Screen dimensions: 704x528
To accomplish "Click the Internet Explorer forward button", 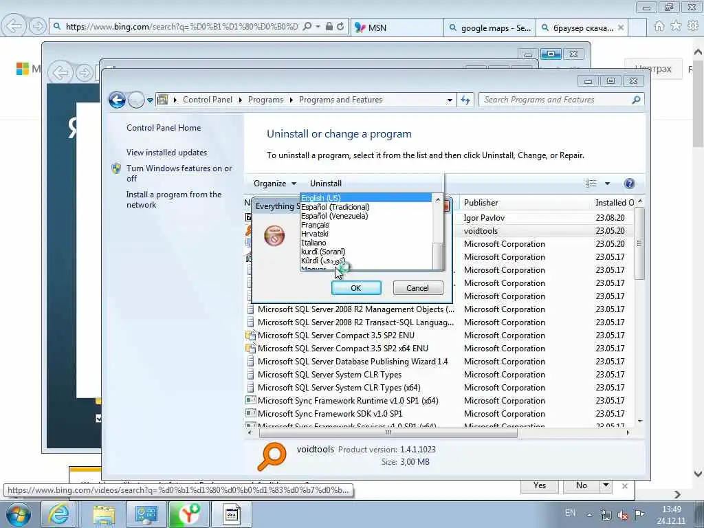I will click(38, 26).
